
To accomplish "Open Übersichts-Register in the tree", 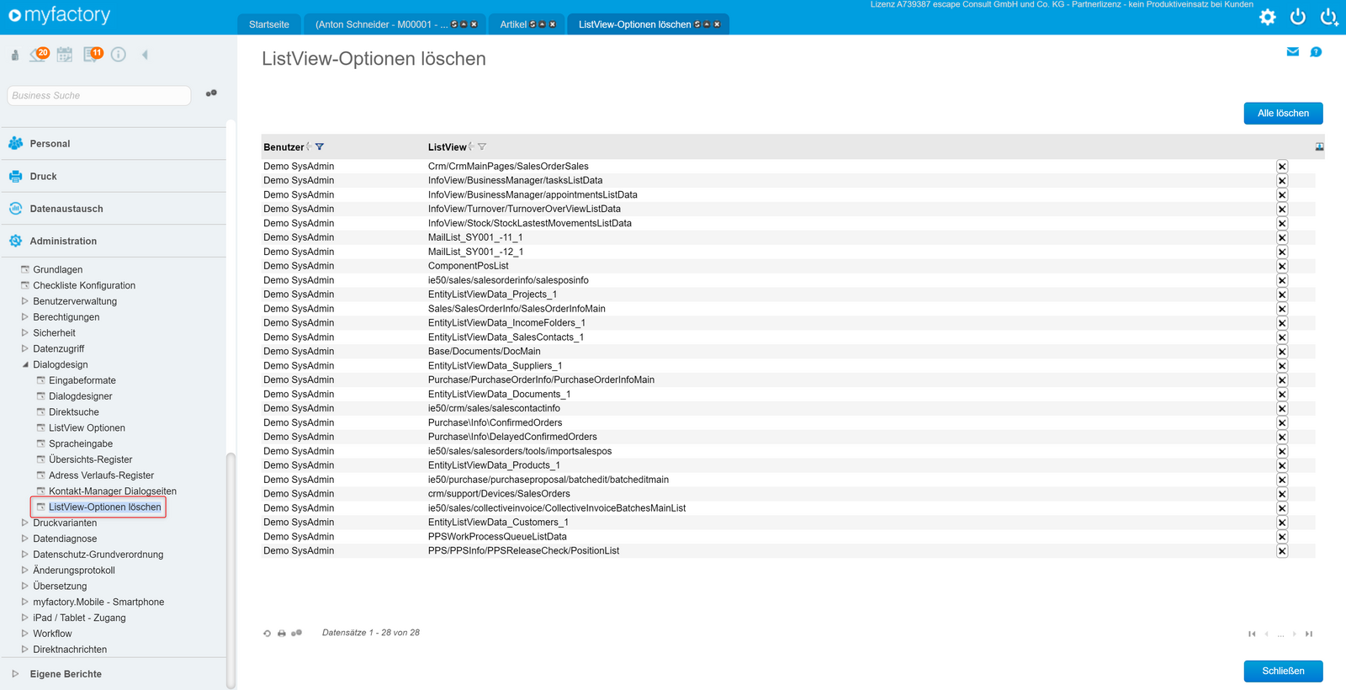I will point(90,459).
